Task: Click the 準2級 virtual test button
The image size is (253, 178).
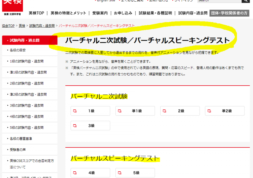Action: click(225, 111)
